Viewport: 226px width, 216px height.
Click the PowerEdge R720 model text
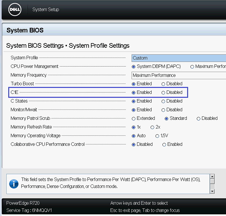(23, 203)
